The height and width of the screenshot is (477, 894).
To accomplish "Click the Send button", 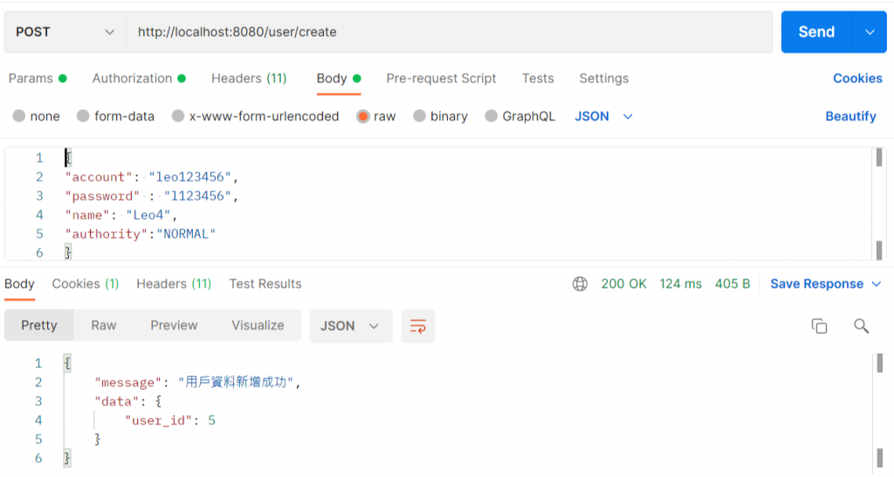I will 816,32.
